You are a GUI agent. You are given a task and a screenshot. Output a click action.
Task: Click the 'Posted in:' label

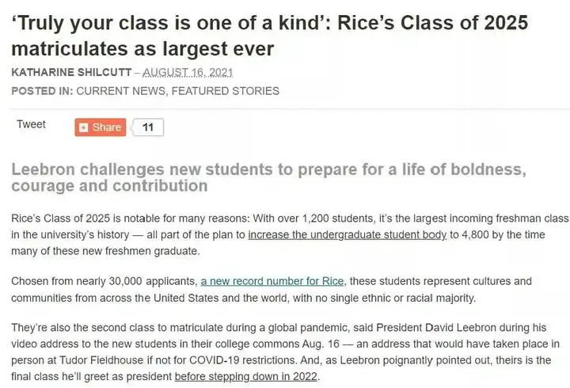(x=42, y=91)
